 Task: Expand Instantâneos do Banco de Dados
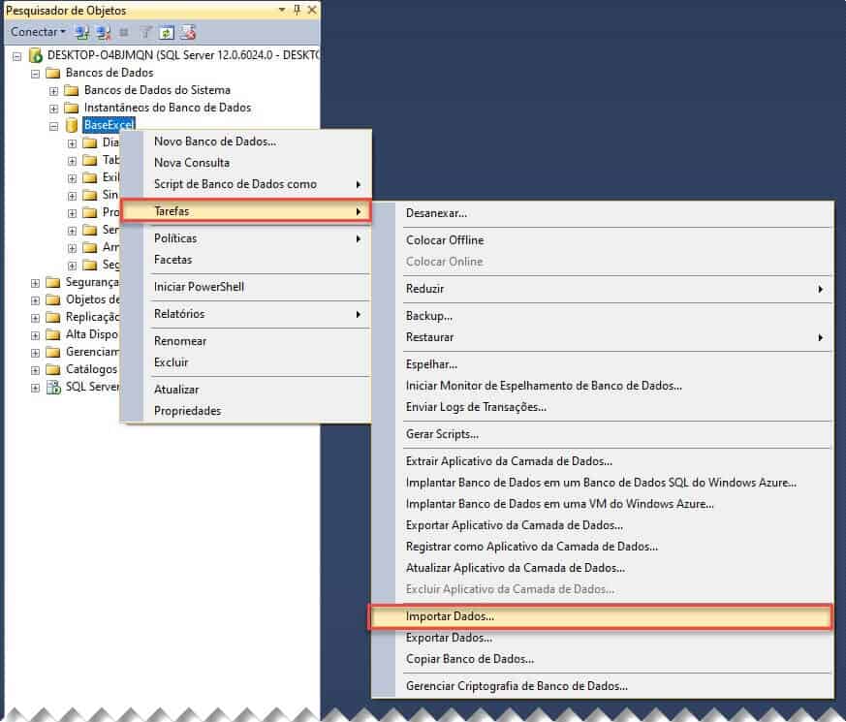[53, 109]
